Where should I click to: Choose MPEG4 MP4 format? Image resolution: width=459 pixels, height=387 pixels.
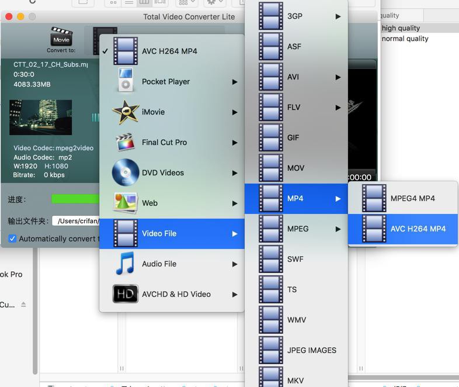(x=403, y=198)
